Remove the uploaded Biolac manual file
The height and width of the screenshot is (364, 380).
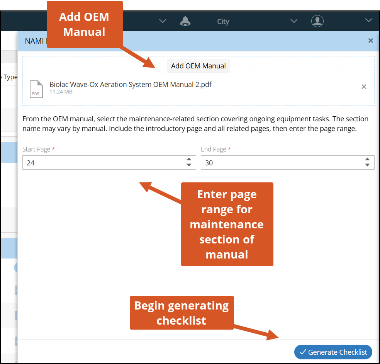[x=363, y=87]
